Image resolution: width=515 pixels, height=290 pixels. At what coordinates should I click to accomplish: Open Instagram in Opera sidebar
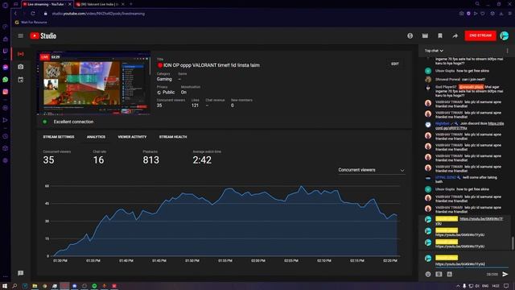(6, 92)
